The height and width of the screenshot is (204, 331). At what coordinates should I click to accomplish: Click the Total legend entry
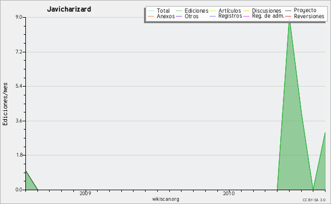pos(159,10)
